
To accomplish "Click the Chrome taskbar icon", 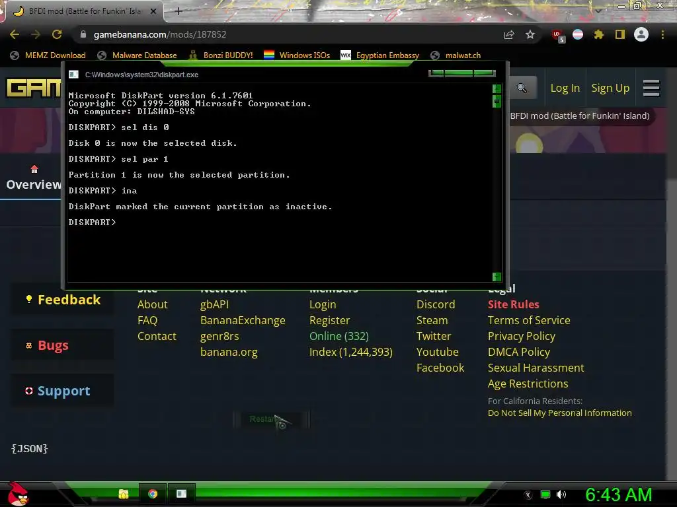I will [153, 494].
